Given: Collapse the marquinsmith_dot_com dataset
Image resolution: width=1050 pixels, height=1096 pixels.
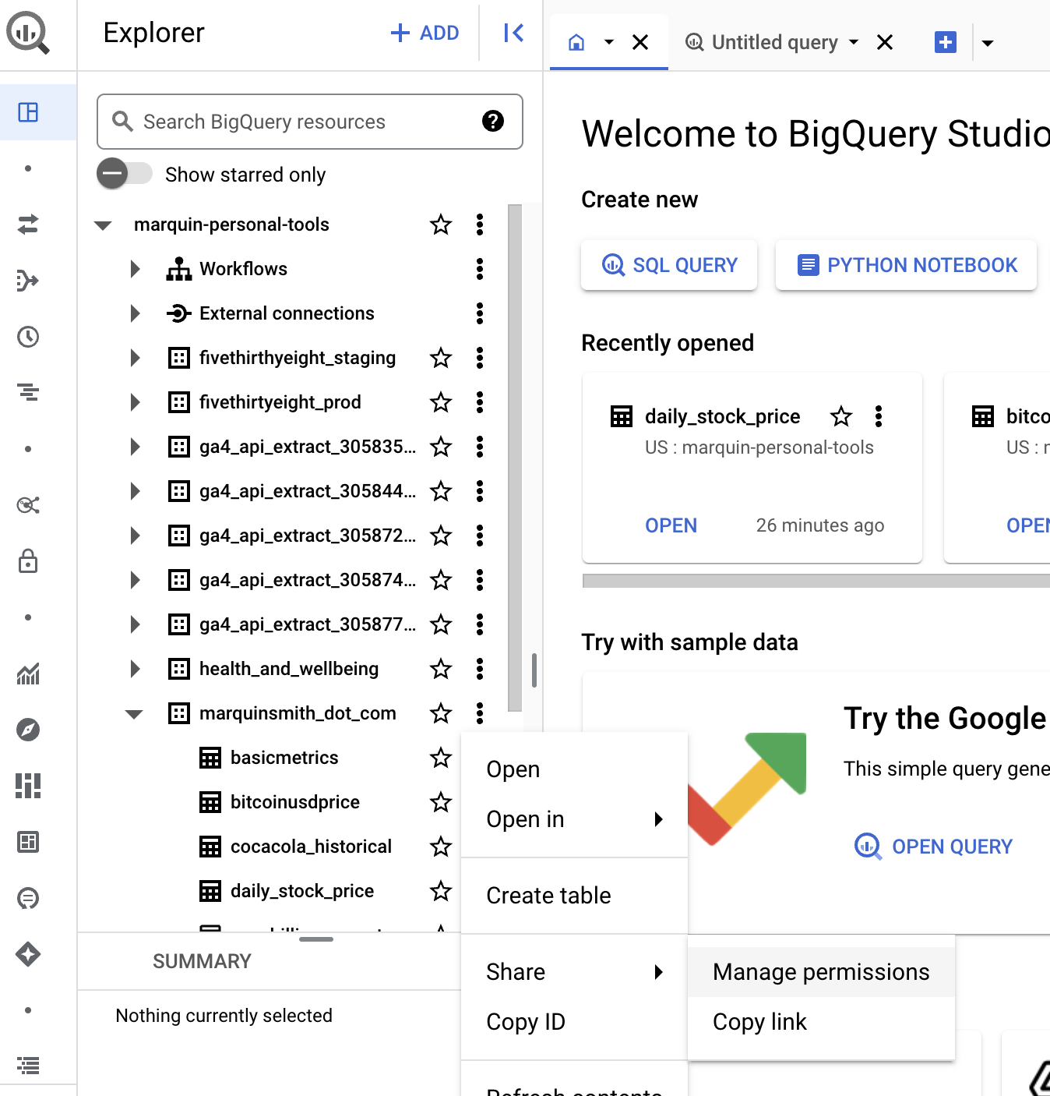Looking at the screenshot, I should [134, 714].
